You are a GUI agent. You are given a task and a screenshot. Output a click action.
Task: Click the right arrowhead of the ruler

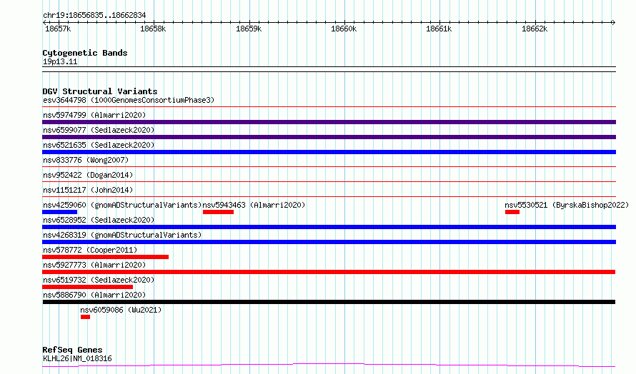click(x=613, y=23)
